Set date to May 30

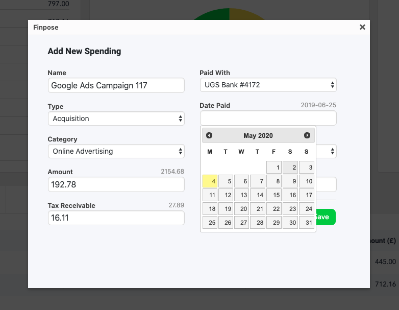[x=290, y=222]
